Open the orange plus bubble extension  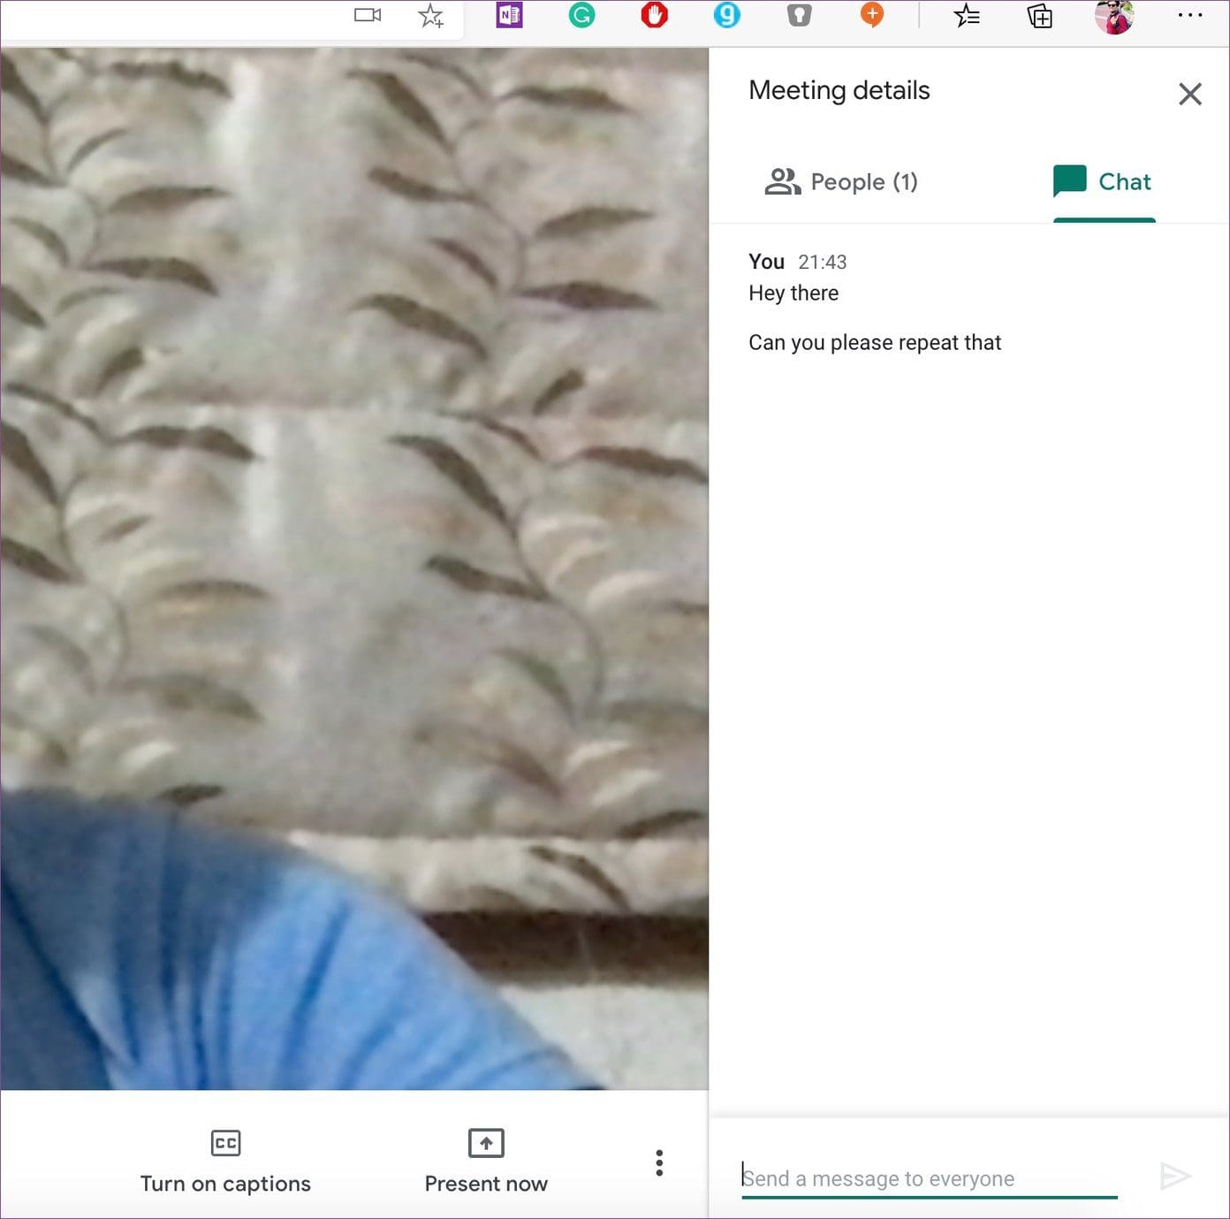coord(872,15)
